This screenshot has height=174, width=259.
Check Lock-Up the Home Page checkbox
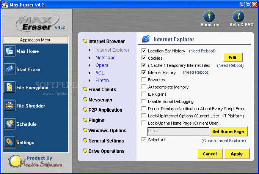tap(144, 123)
